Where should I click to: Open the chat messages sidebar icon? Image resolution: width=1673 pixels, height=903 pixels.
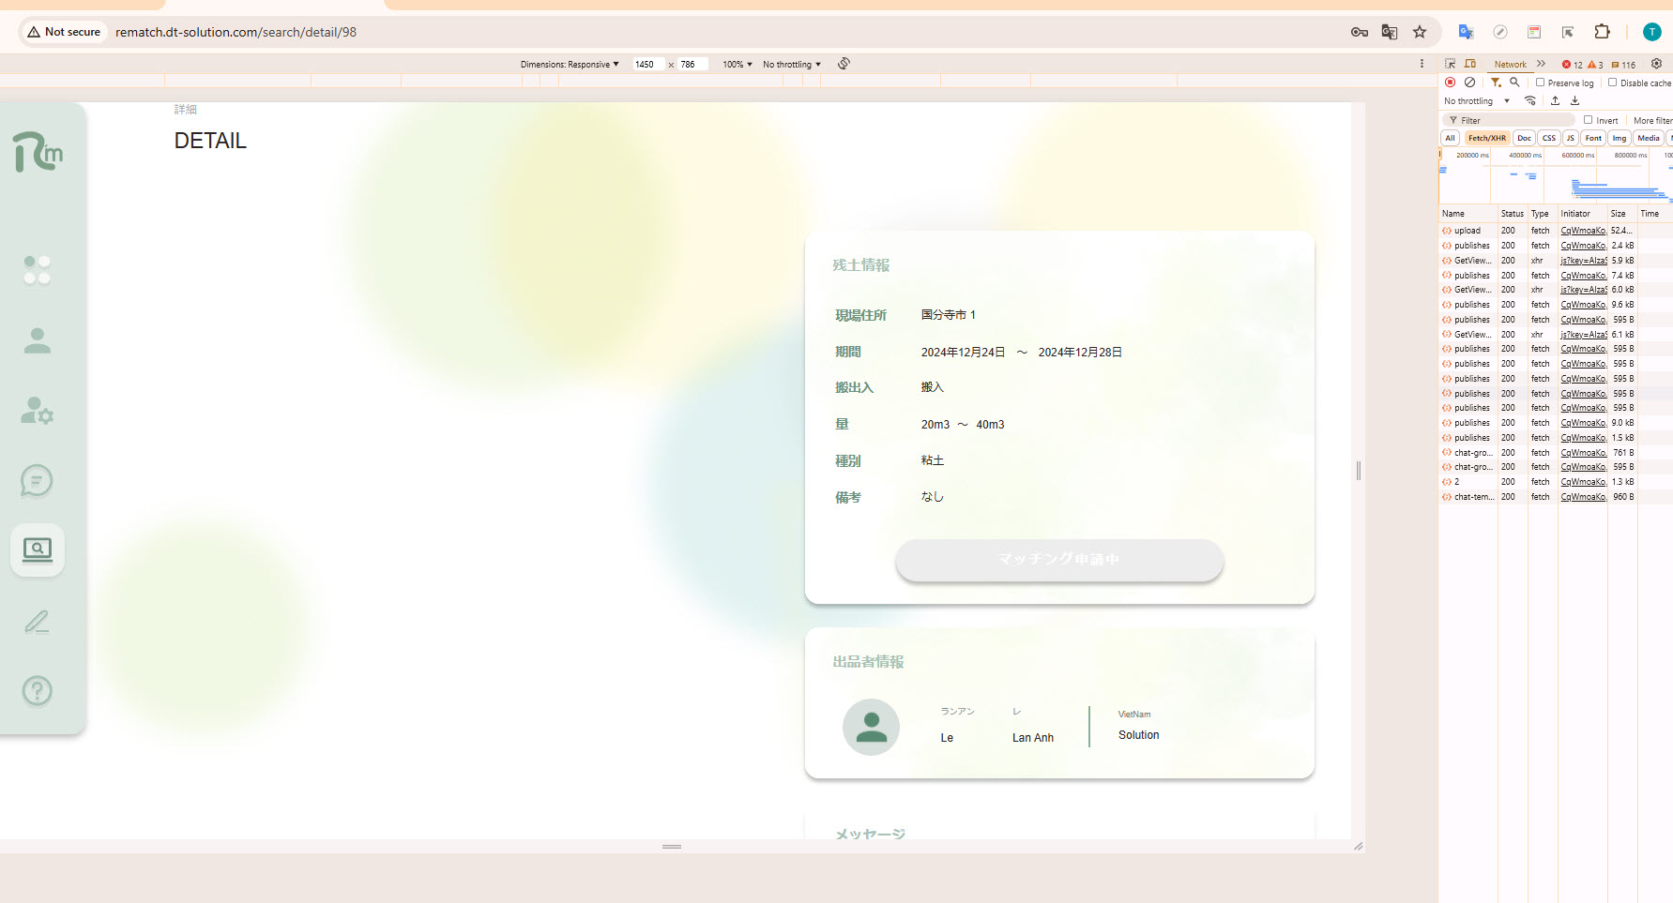tap(37, 481)
